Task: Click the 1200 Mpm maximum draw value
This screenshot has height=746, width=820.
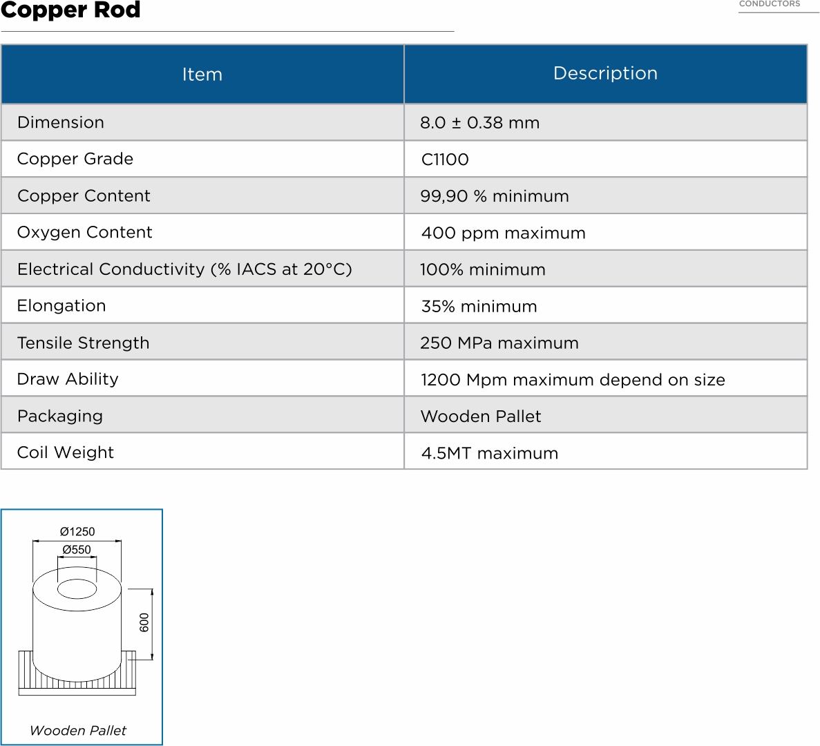Action: click(573, 380)
